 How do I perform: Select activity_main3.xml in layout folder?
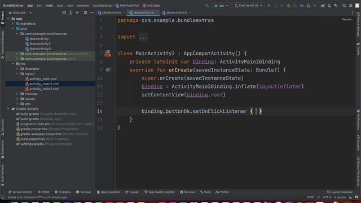point(44,89)
